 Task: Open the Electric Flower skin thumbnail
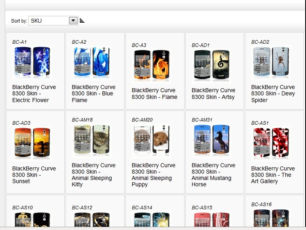click(32, 62)
